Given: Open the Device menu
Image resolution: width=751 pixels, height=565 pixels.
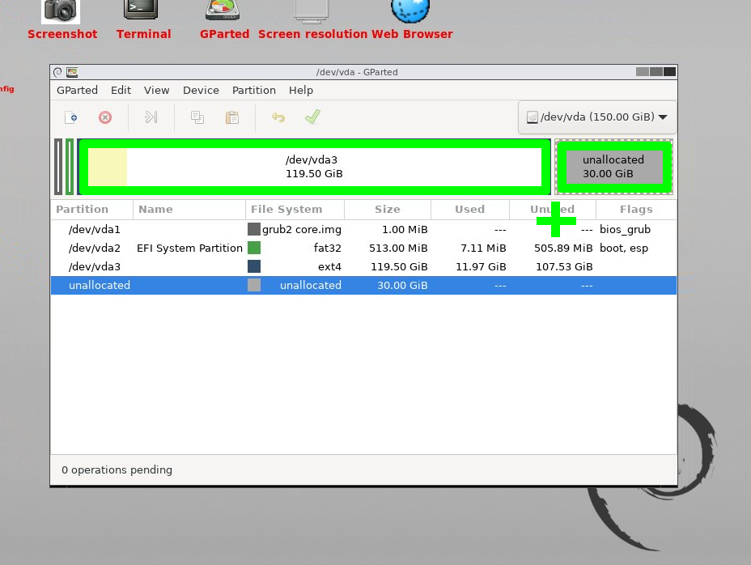Looking at the screenshot, I should [201, 91].
